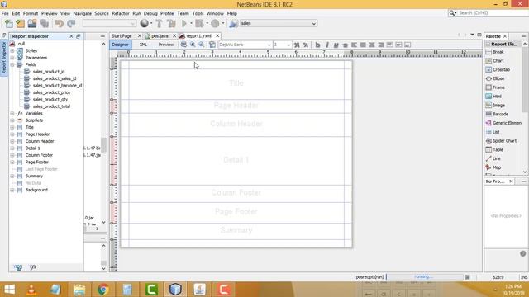Select the sales_product_barcode_id field

57,86
